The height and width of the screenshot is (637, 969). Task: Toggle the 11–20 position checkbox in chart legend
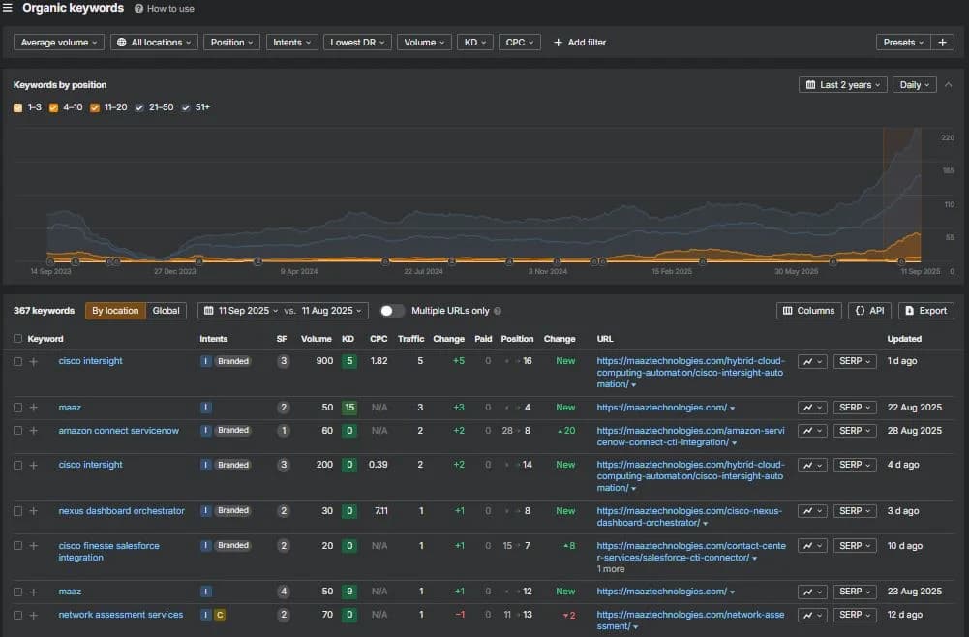click(x=95, y=107)
